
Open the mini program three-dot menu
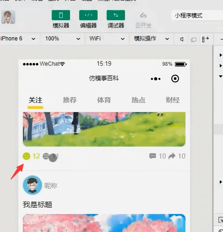coord(156,79)
